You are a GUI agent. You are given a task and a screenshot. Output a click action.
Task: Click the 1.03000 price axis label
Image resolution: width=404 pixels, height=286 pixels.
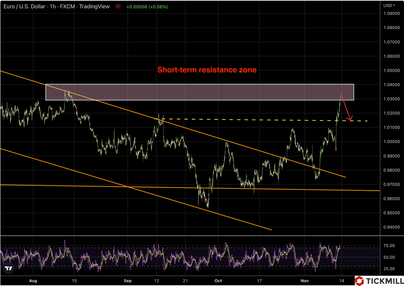[392, 99]
